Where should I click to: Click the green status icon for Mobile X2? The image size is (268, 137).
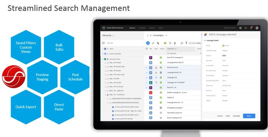(x=161, y=98)
